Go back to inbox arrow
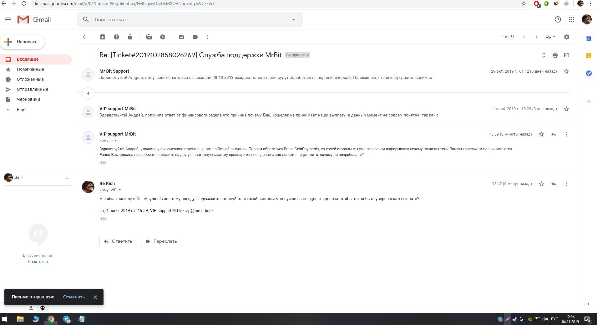The height and width of the screenshot is (325, 597). coord(85,37)
